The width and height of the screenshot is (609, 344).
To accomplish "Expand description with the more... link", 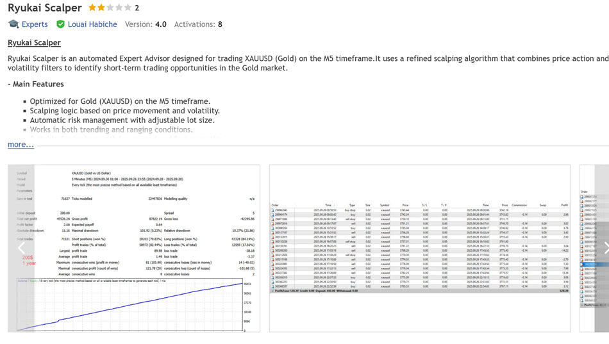I will (21, 144).
